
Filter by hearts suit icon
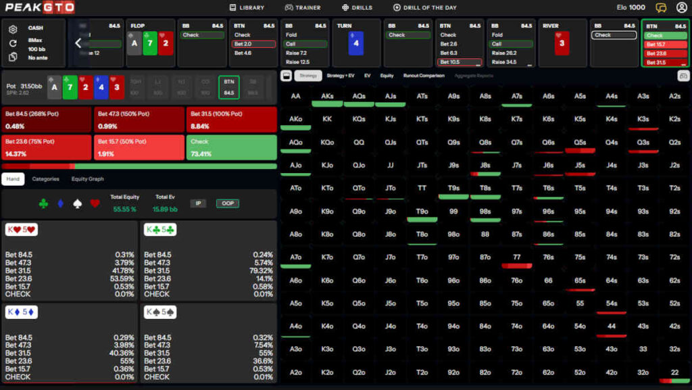(x=95, y=203)
